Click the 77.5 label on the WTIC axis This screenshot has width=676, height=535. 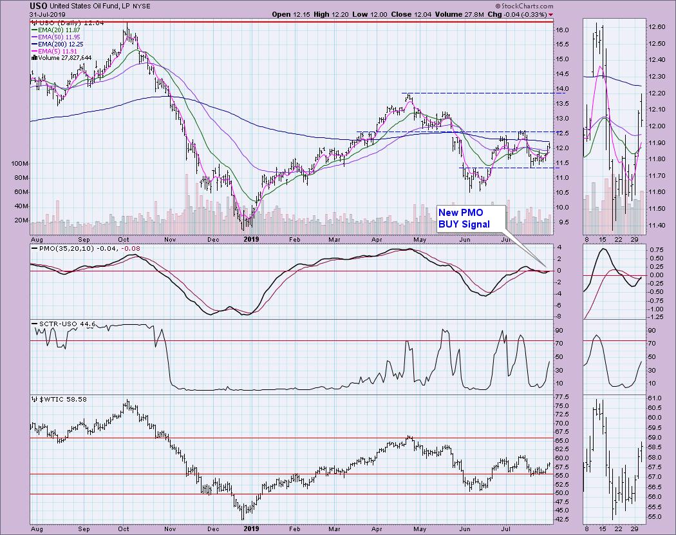(x=562, y=397)
